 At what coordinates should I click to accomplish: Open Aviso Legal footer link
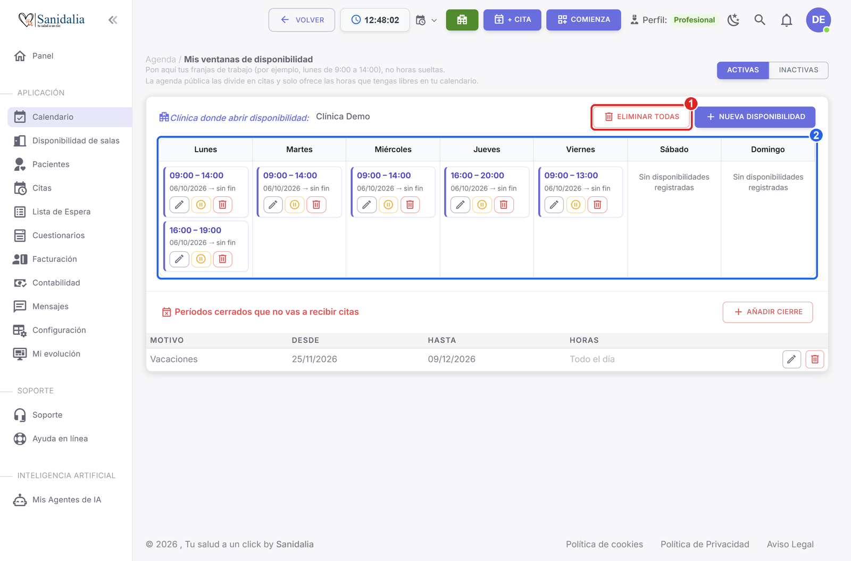tap(790, 544)
